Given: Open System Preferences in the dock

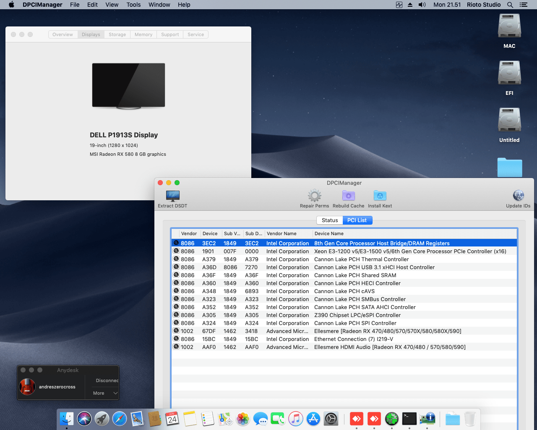Looking at the screenshot, I should [331, 419].
